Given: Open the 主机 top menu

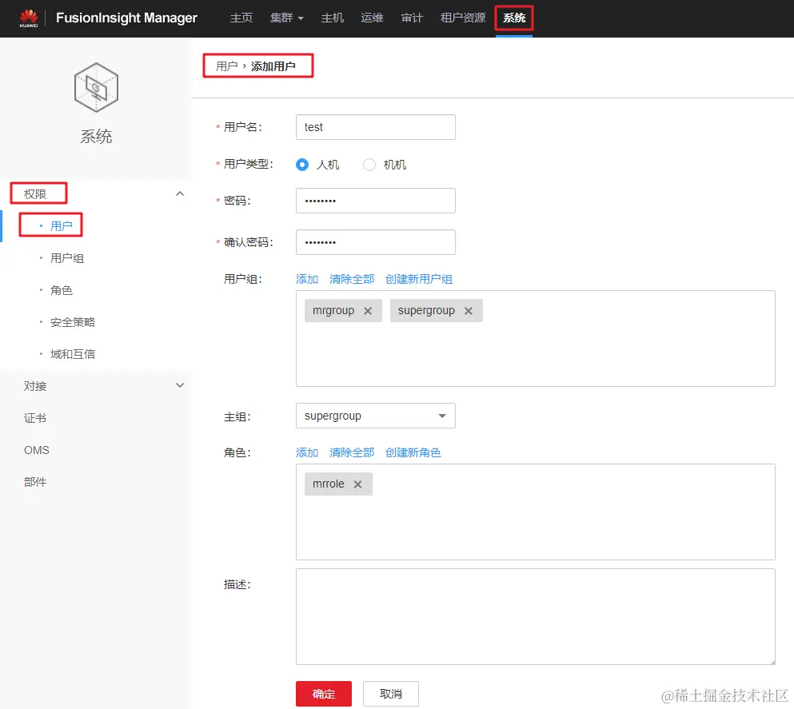Looking at the screenshot, I should [x=332, y=18].
